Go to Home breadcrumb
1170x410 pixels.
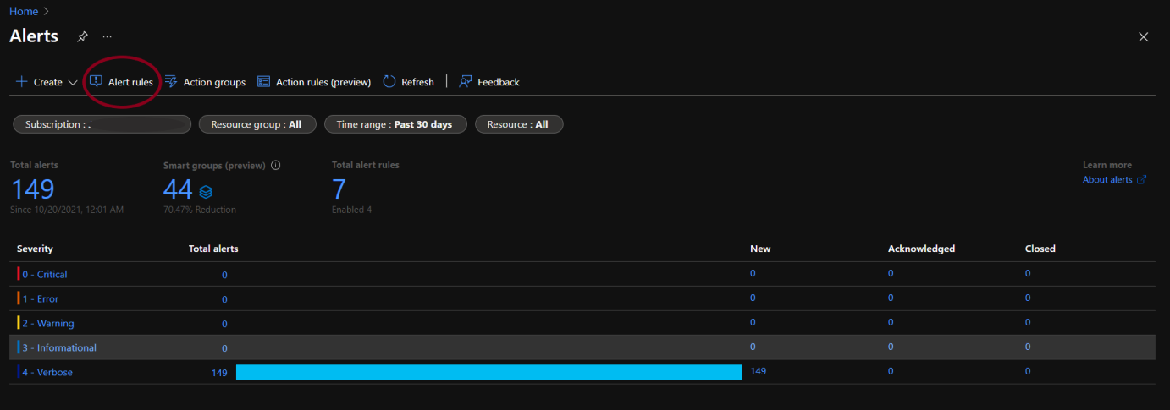(x=23, y=11)
